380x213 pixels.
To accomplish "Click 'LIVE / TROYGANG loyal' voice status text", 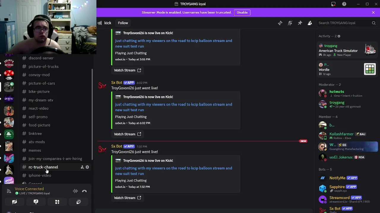I will [x=34, y=193].
